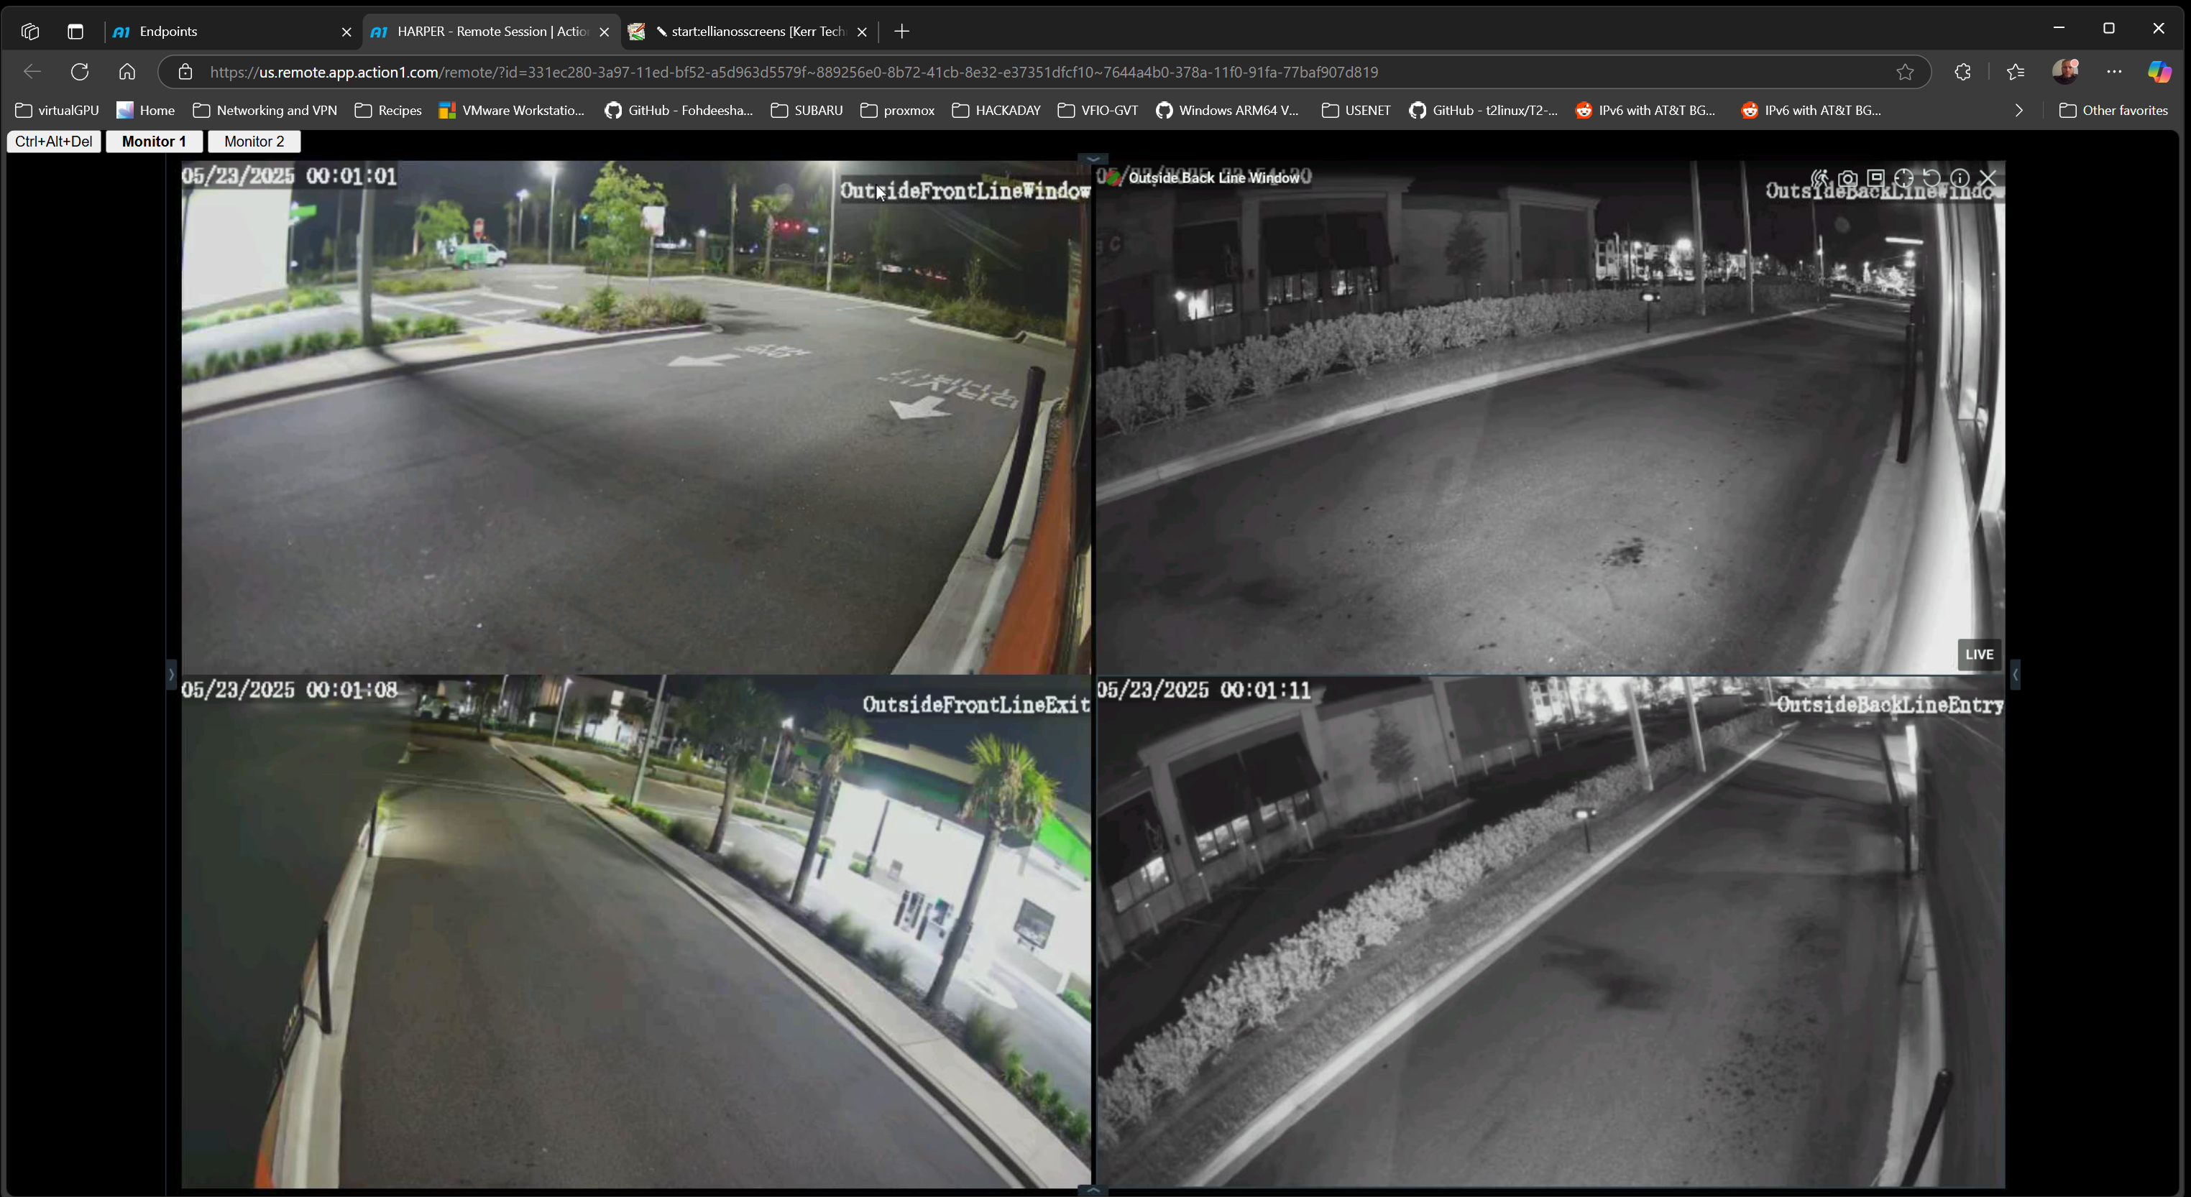Open the stream selection icon on camera overlay
Screen dimensions: 2191x1197
click(1875, 177)
